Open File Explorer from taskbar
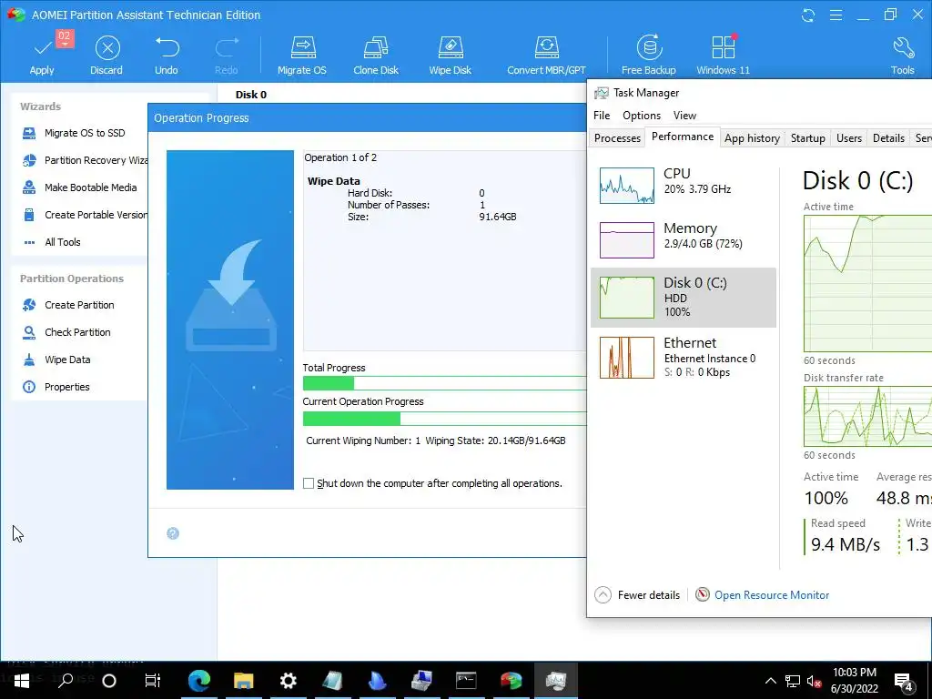 click(244, 680)
